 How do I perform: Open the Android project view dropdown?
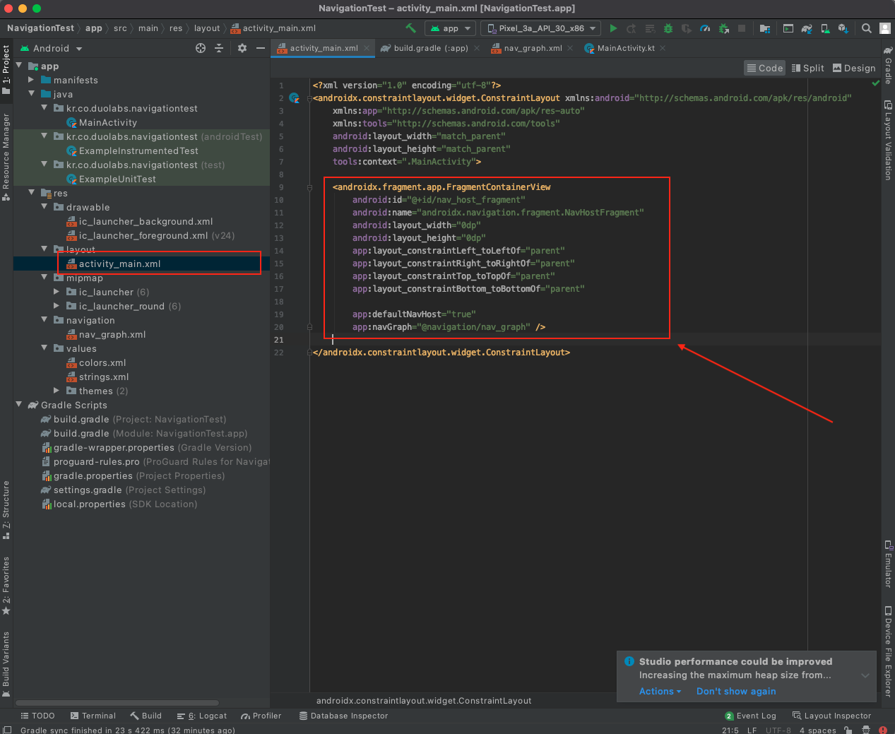52,48
